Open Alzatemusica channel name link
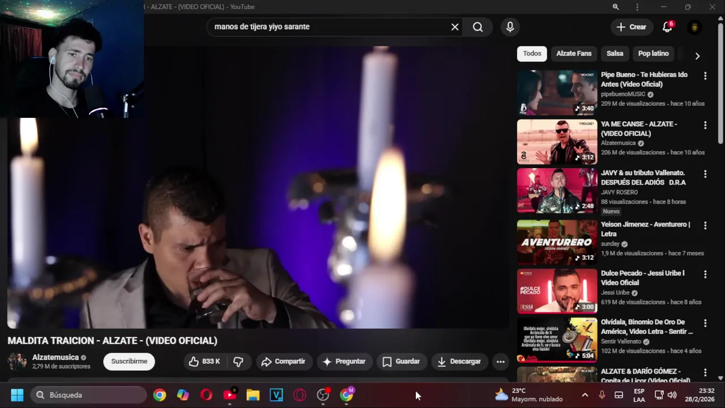This screenshot has height=408, width=725. (56, 358)
